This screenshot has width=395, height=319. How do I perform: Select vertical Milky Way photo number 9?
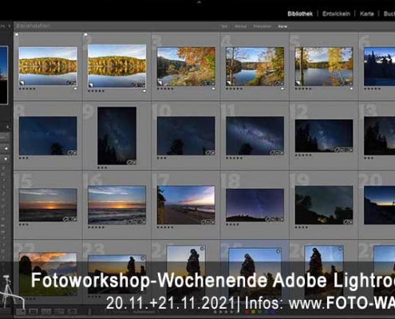point(117,136)
